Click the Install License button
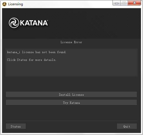143x135 pixels. coord(71,94)
